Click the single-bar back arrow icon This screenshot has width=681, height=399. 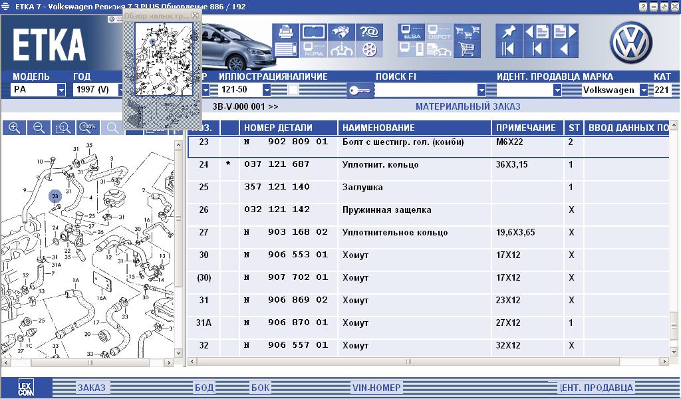tap(537, 49)
